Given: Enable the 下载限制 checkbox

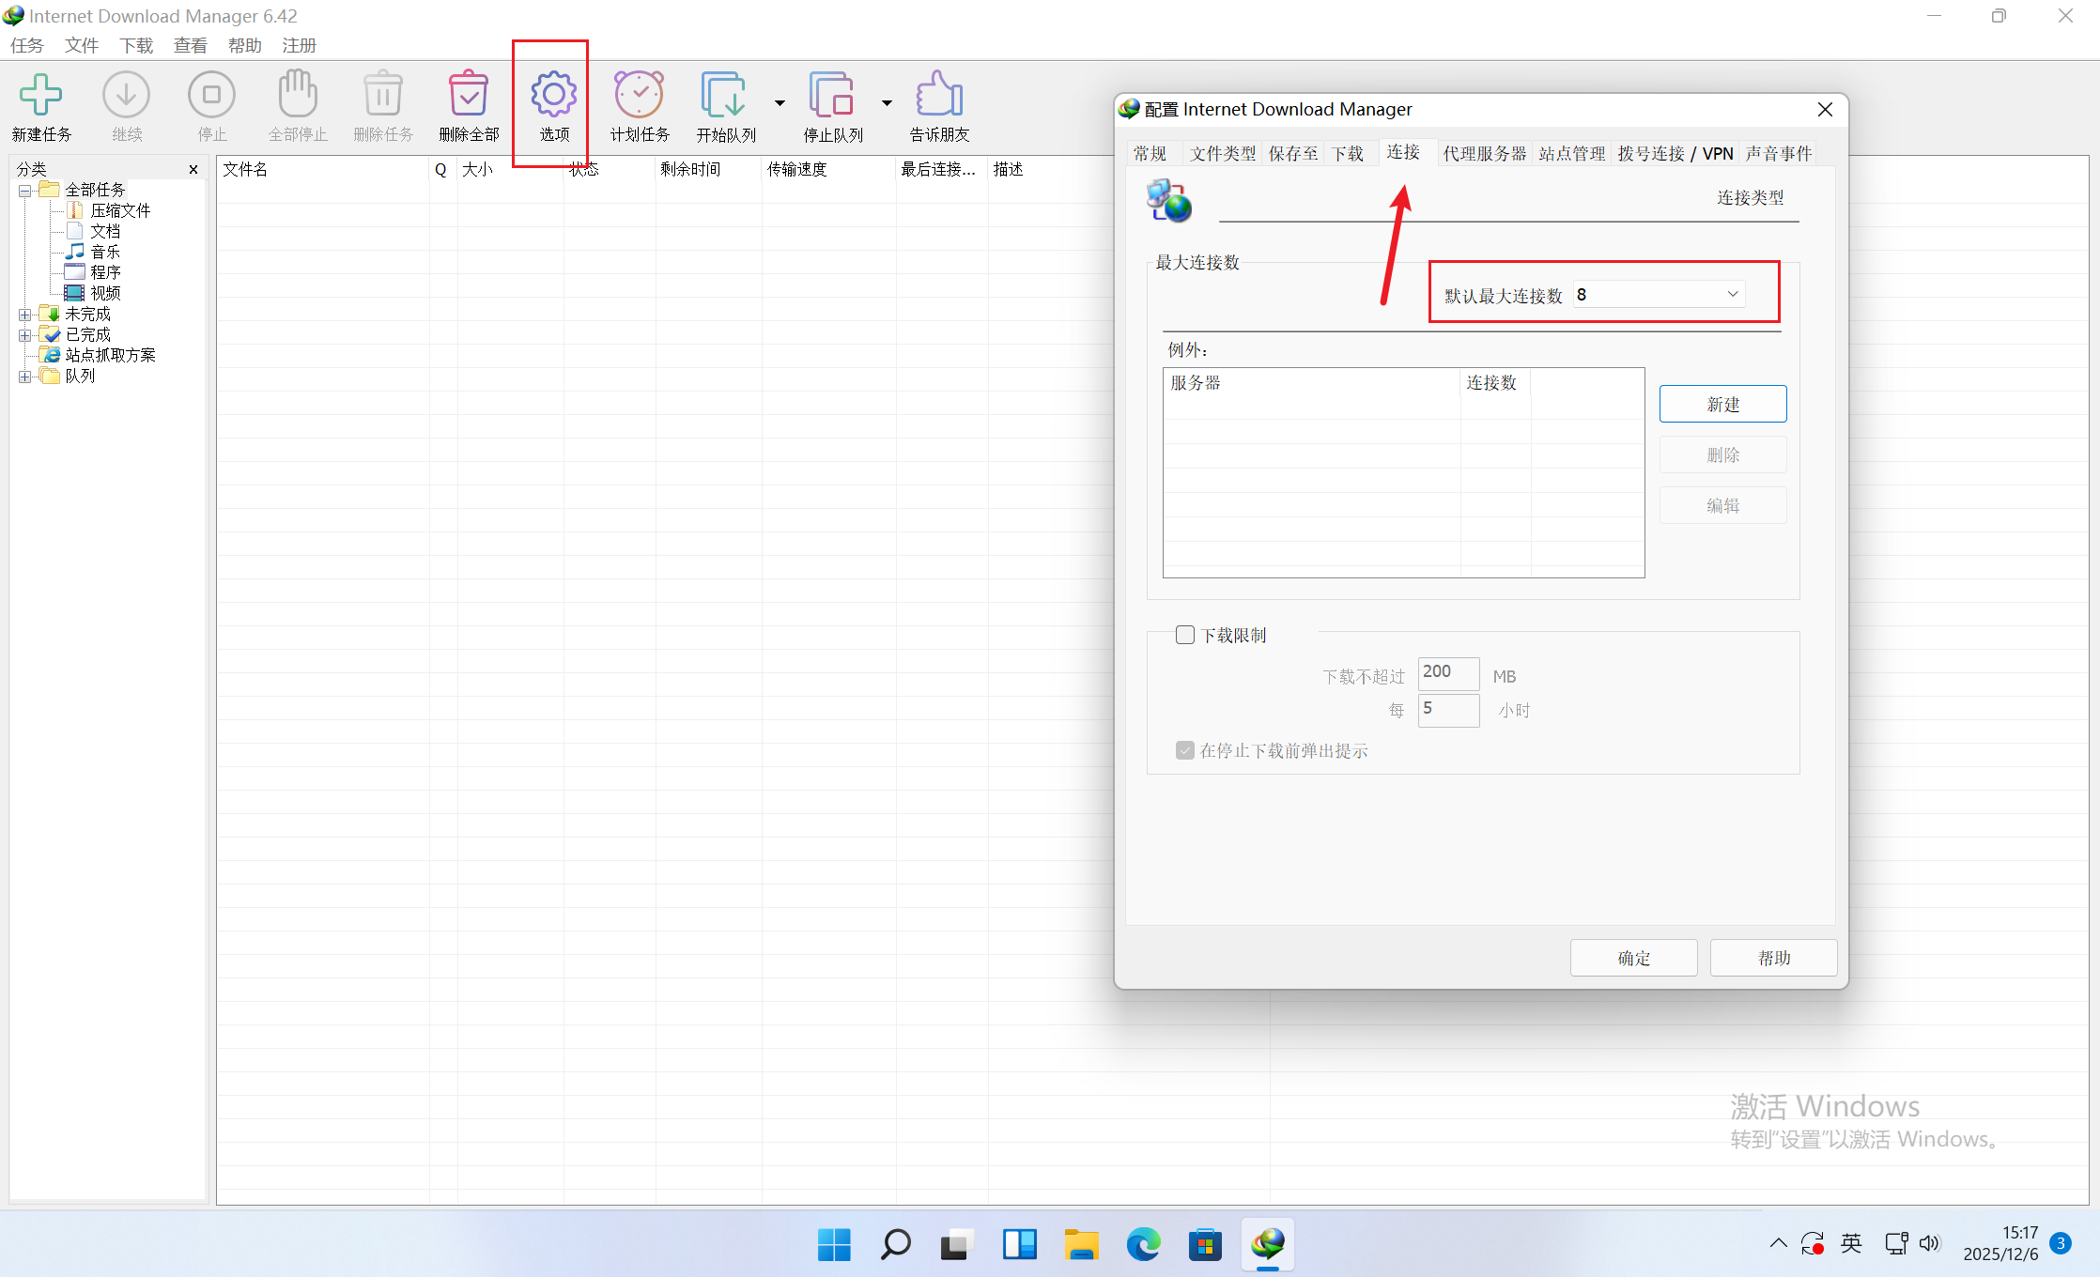Looking at the screenshot, I should [x=1185, y=636].
